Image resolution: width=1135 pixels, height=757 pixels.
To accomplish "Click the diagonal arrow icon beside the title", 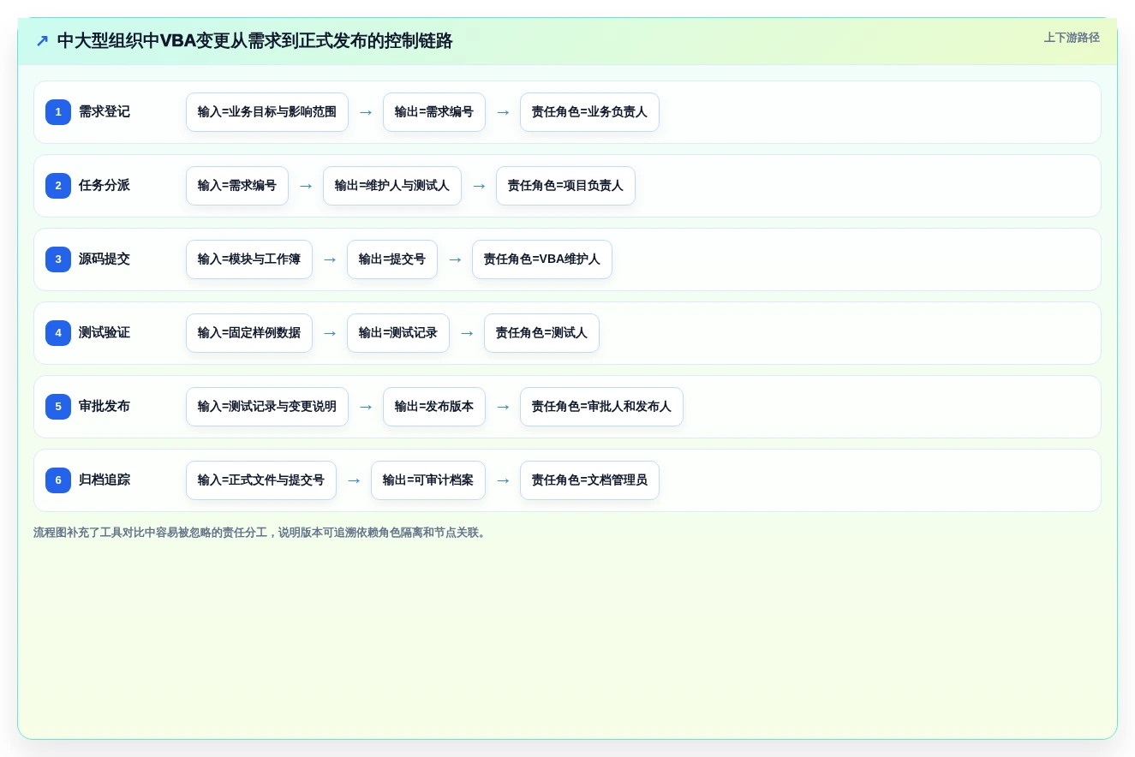I will point(42,40).
